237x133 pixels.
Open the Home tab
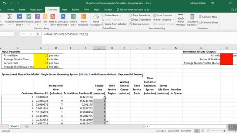(x=11, y=10)
